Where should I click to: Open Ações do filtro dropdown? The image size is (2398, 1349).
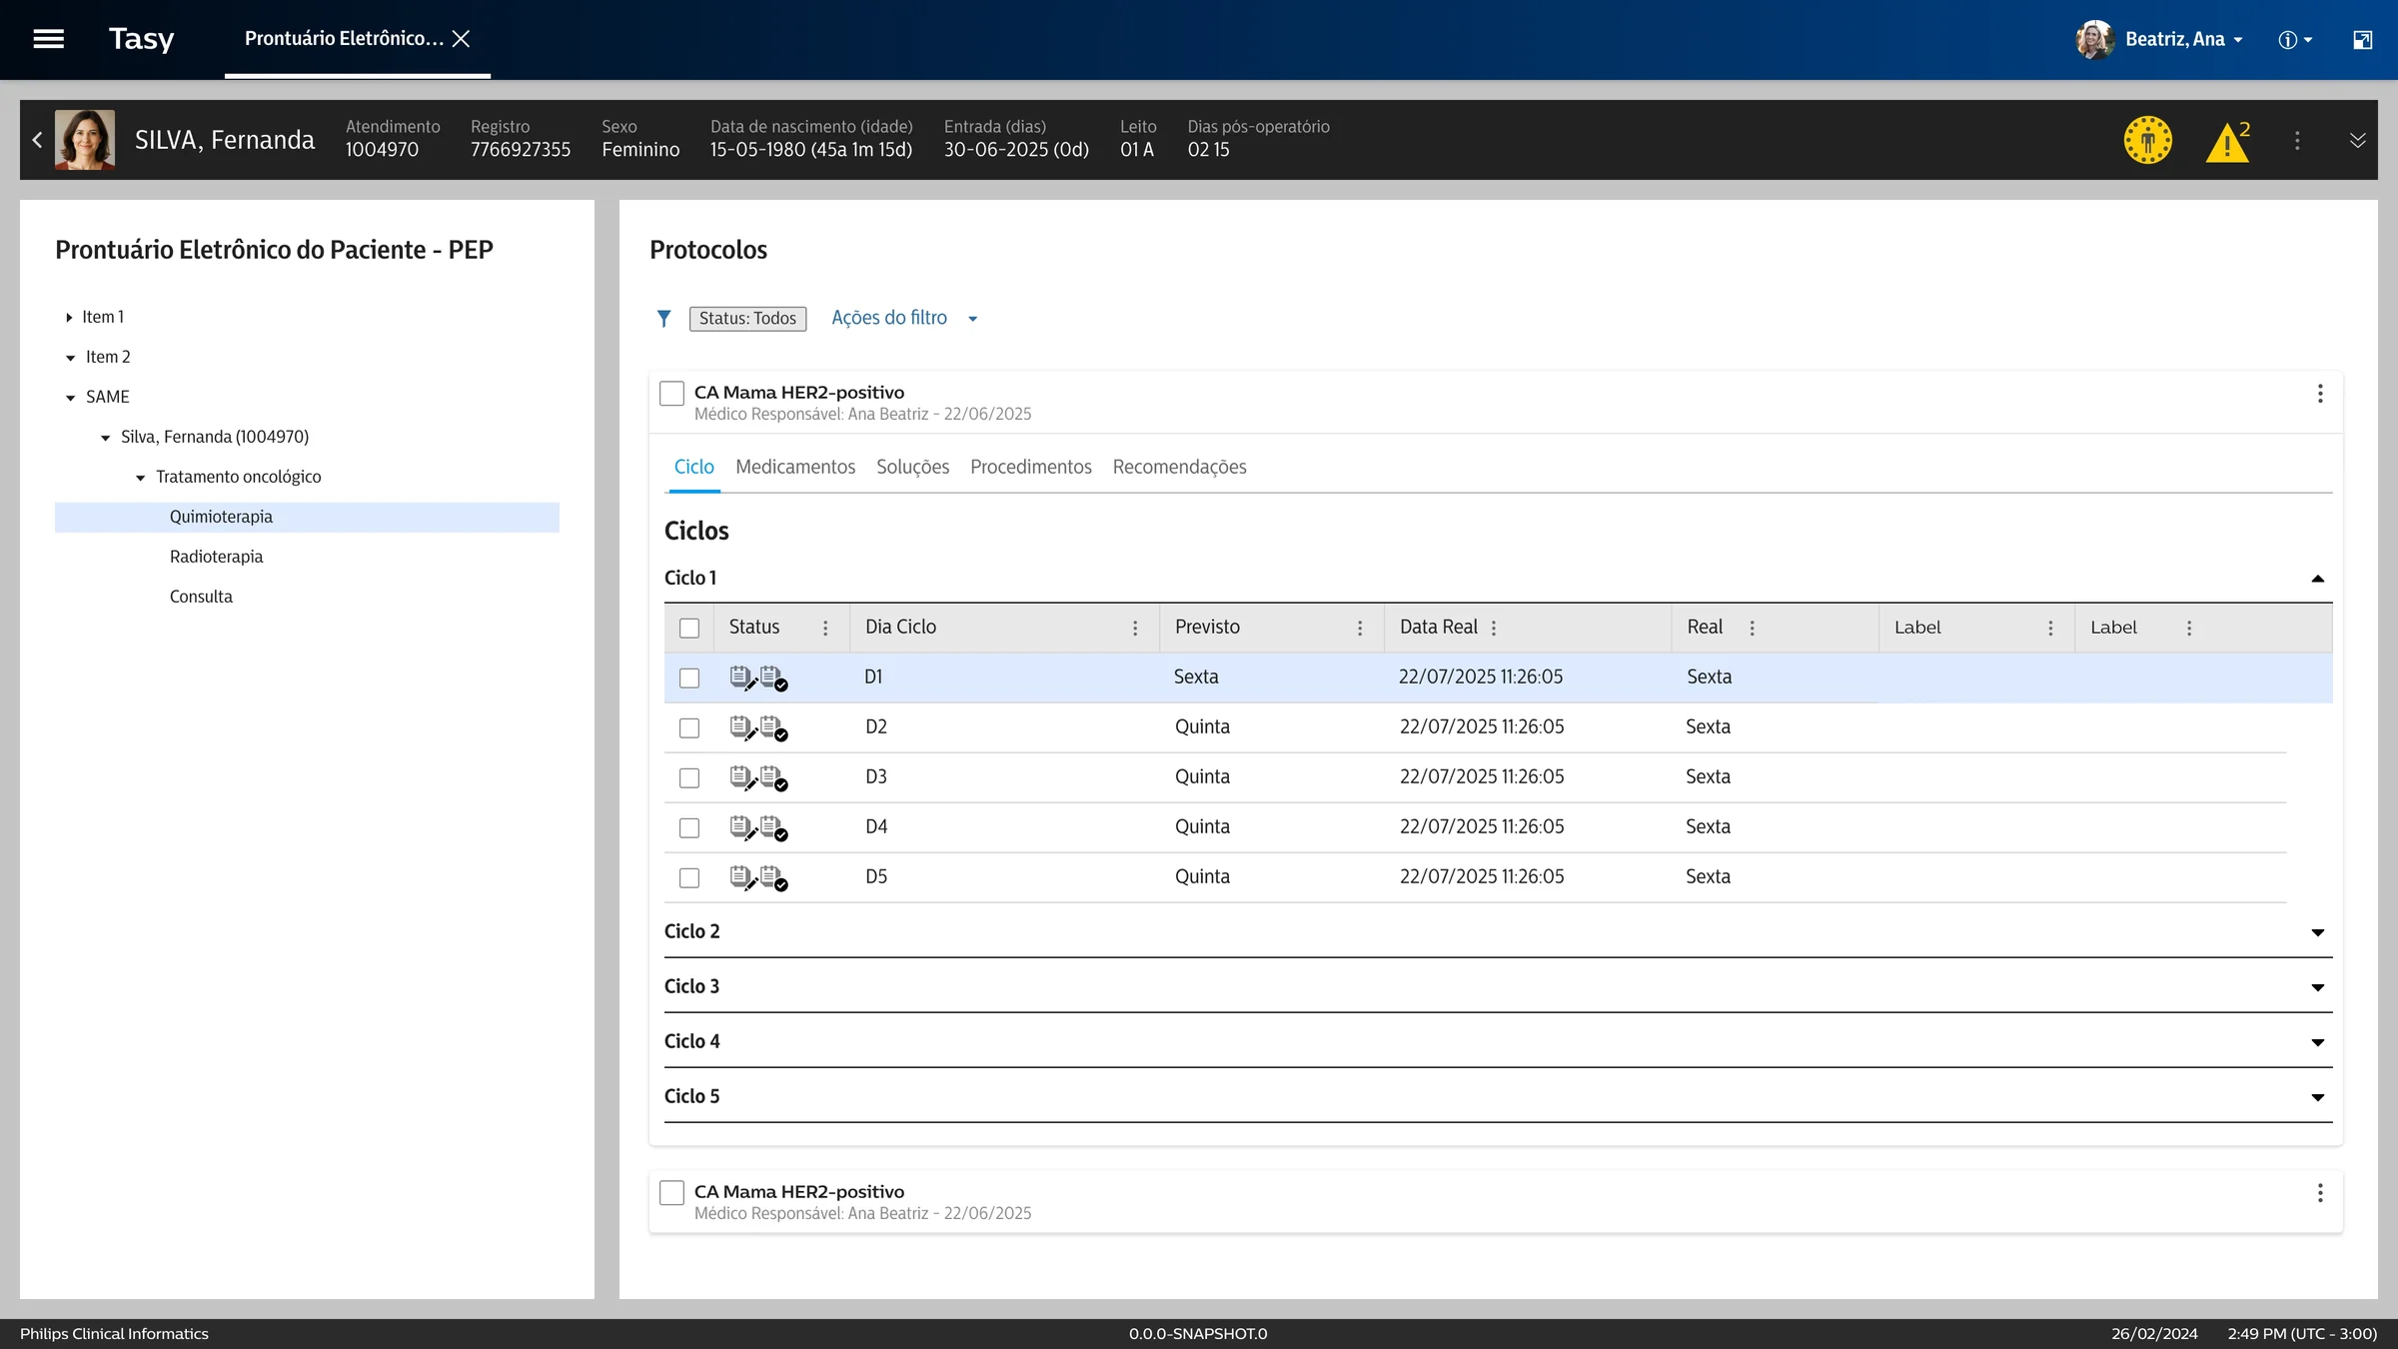[x=904, y=318]
